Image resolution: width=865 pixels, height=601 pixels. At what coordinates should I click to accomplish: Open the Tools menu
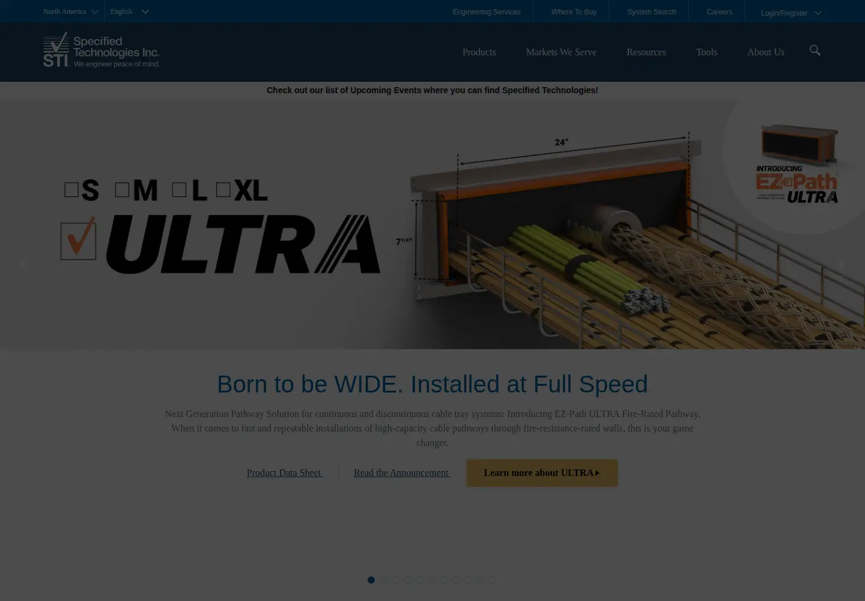[706, 52]
